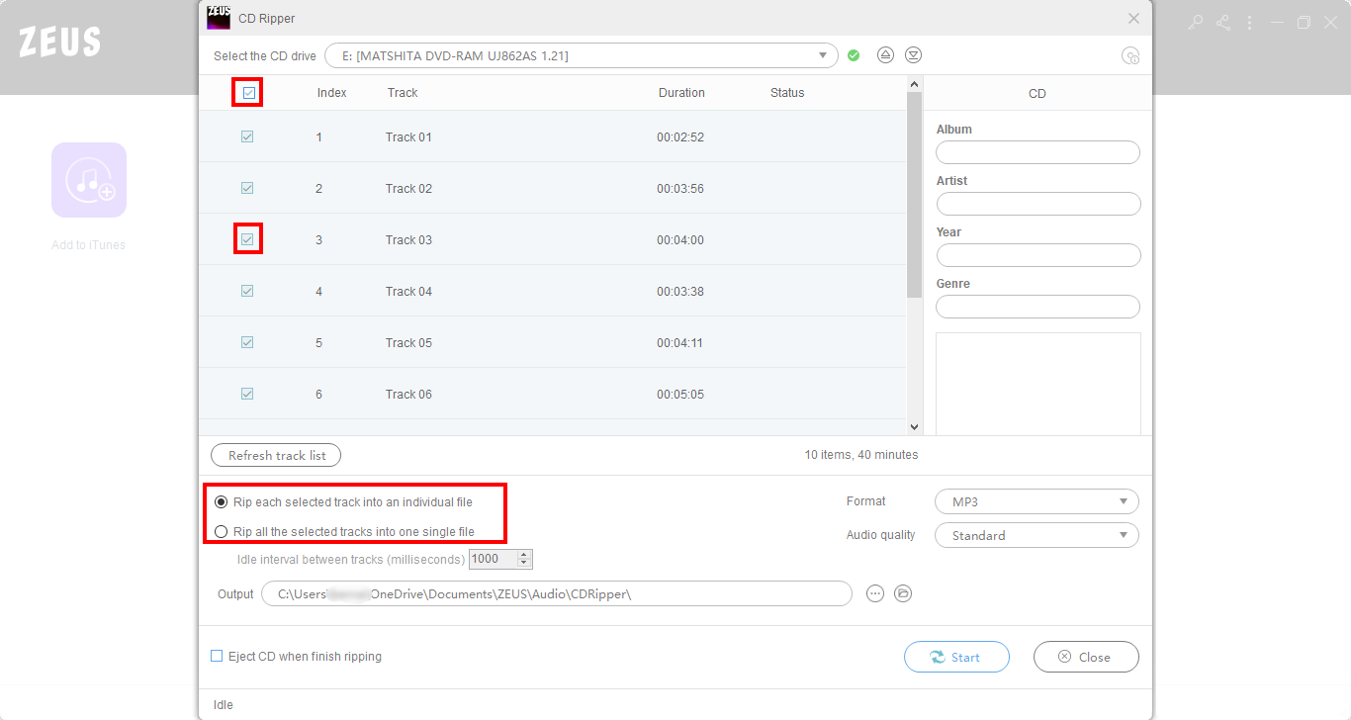
Task: Open the Audio quality Standard dropdown
Action: (x=1036, y=535)
